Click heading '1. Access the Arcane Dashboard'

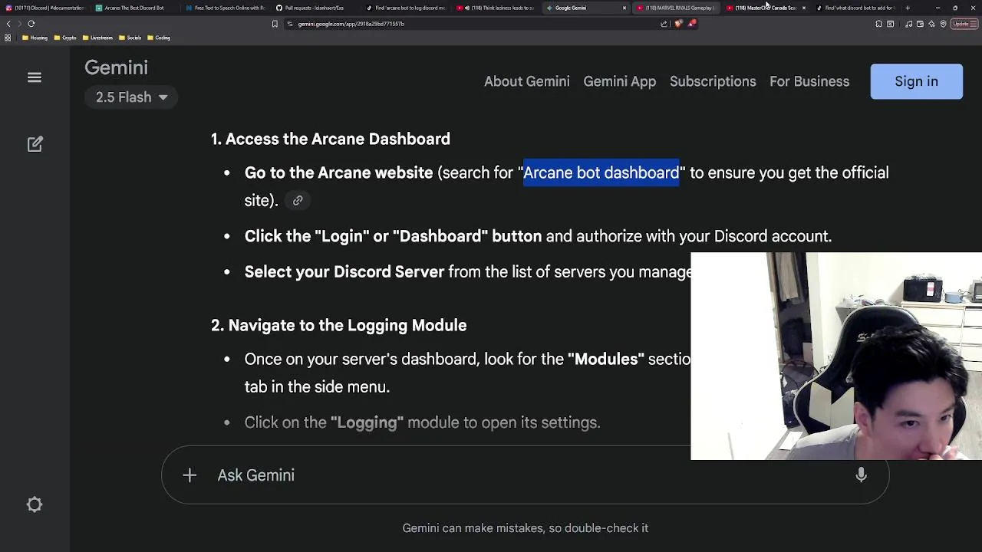[x=331, y=139]
